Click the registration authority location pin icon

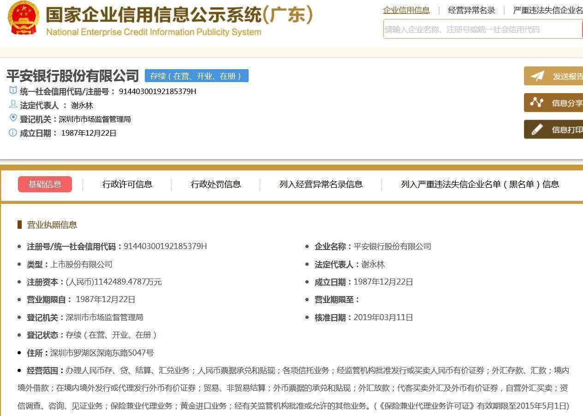(13, 118)
